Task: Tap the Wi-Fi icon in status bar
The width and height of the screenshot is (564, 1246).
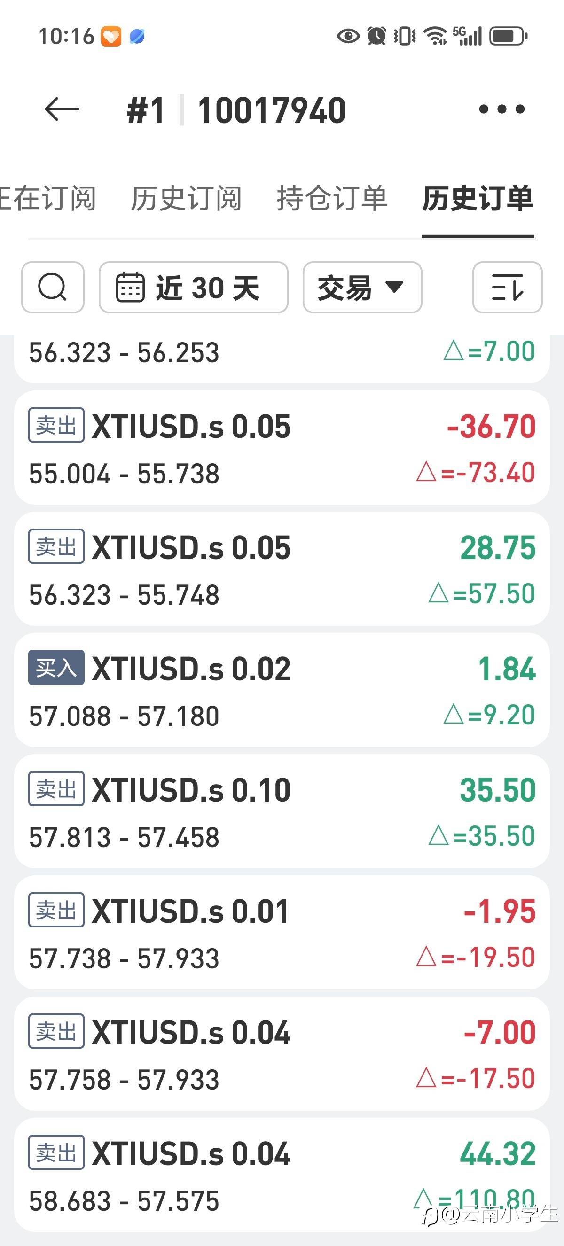Action: click(x=435, y=36)
